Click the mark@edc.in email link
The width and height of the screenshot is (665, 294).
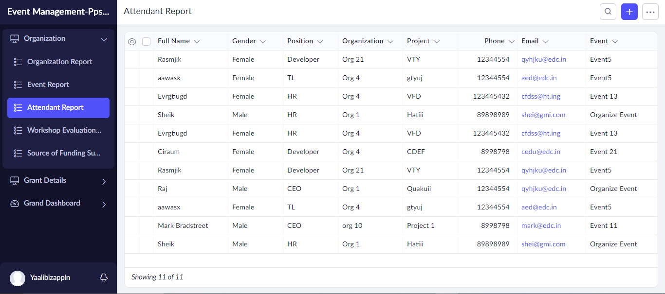(x=541, y=225)
